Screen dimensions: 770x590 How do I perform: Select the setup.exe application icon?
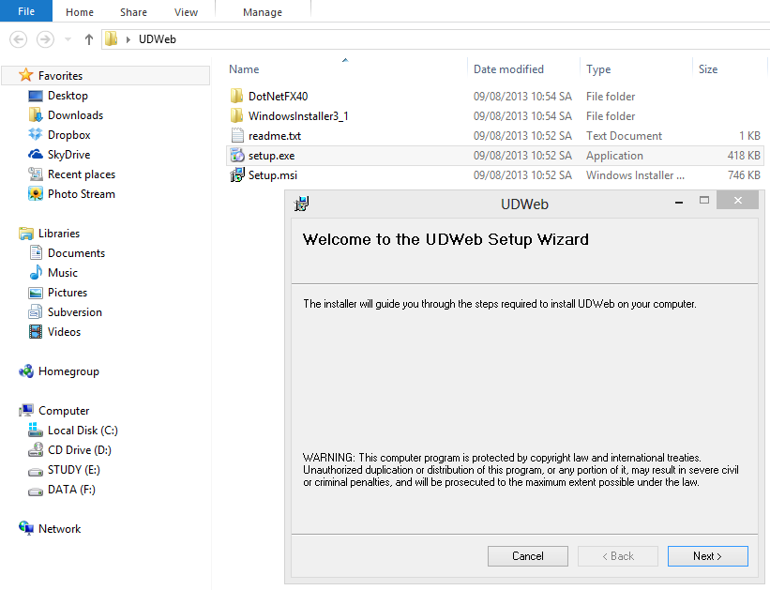pos(237,155)
